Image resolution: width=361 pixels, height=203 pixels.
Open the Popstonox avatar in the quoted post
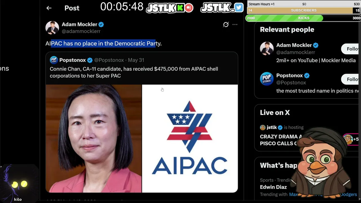[54, 60]
